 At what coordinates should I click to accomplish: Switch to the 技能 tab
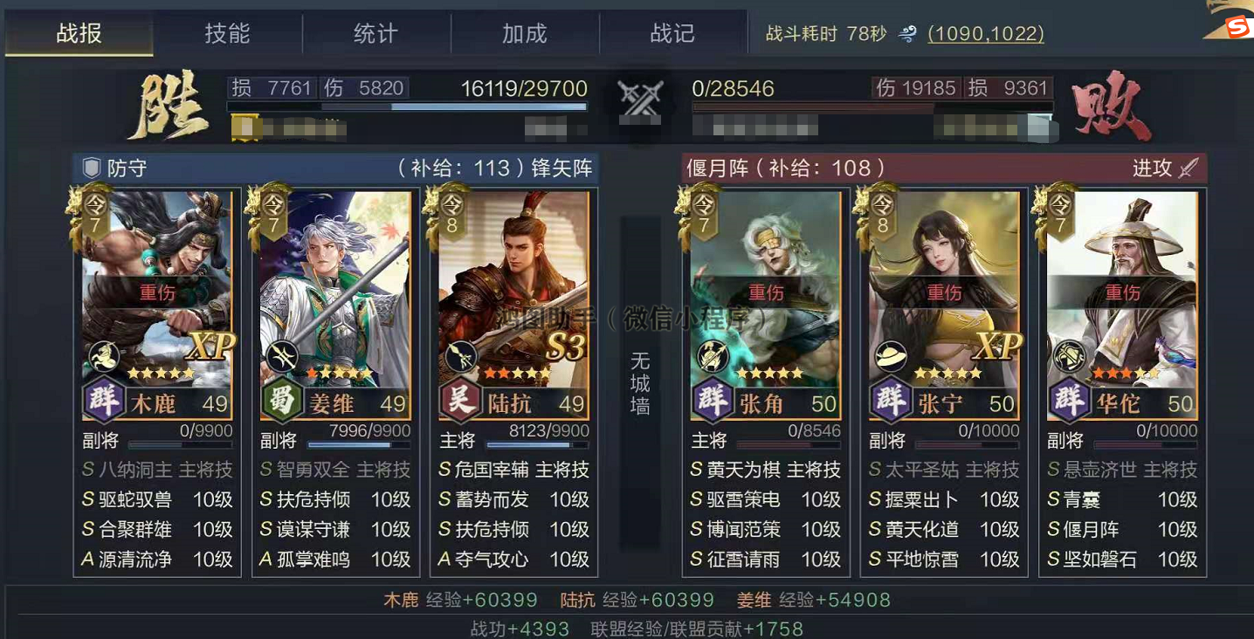227,34
